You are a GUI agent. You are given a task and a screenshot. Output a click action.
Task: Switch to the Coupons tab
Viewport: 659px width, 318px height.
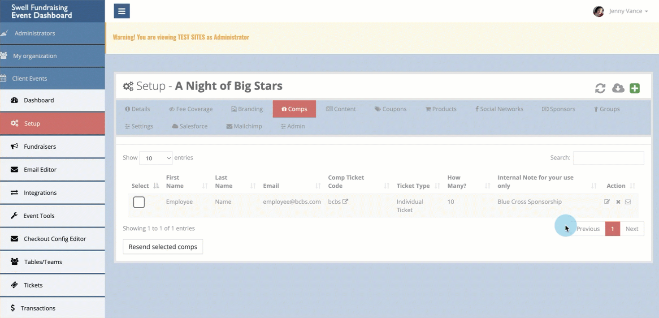391,109
